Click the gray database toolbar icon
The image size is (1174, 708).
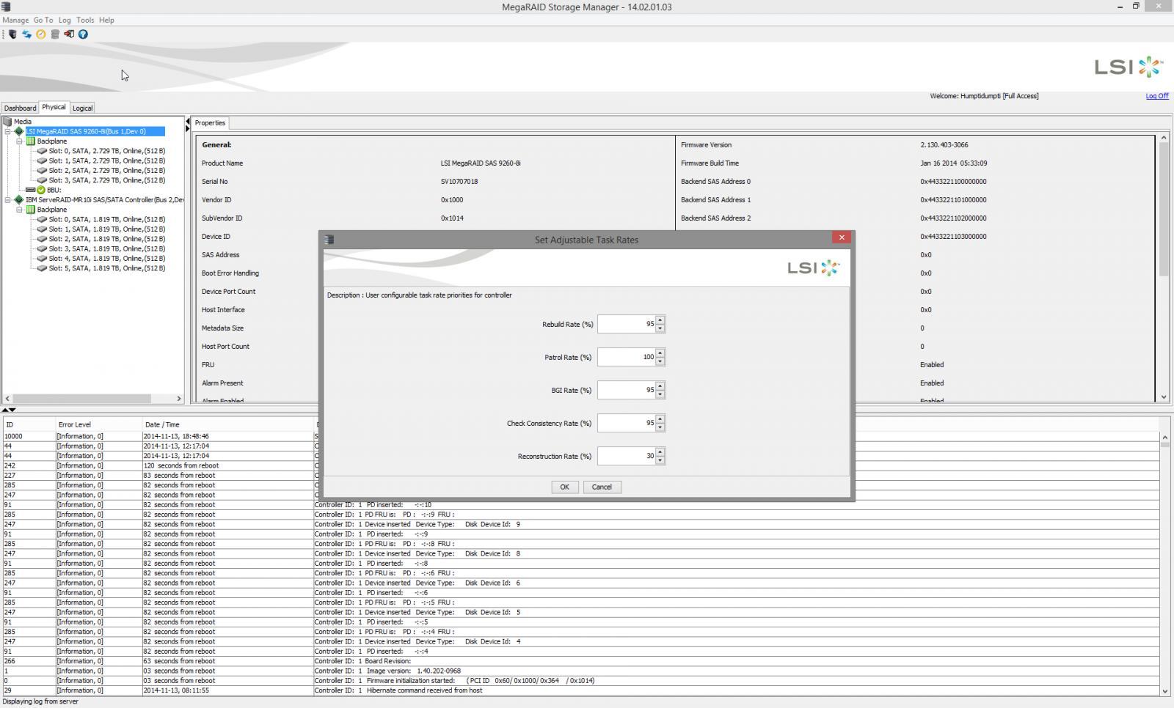click(x=55, y=34)
